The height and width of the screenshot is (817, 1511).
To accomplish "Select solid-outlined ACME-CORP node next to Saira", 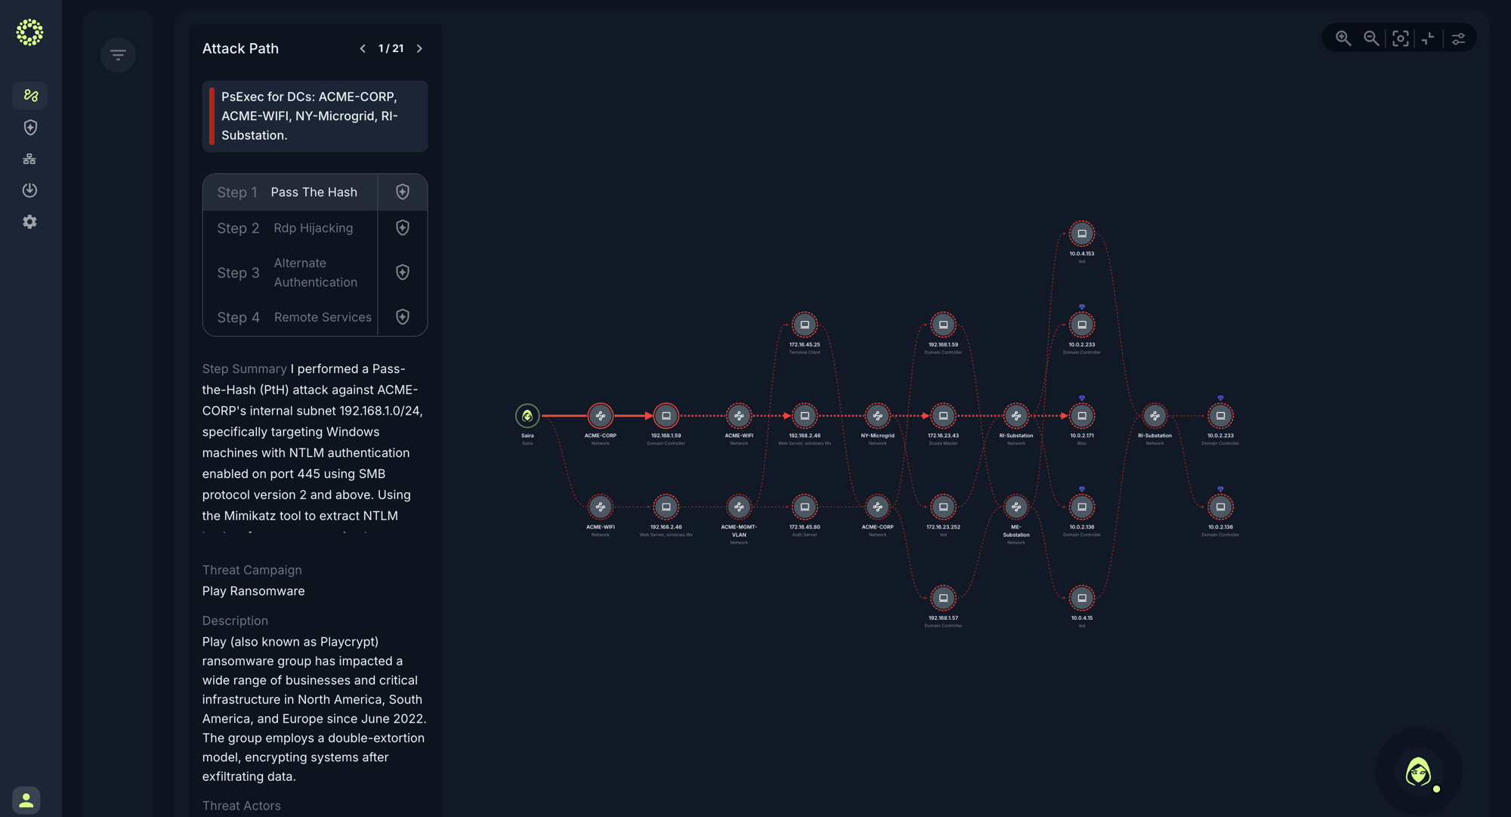I will click(x=601, y=416).
